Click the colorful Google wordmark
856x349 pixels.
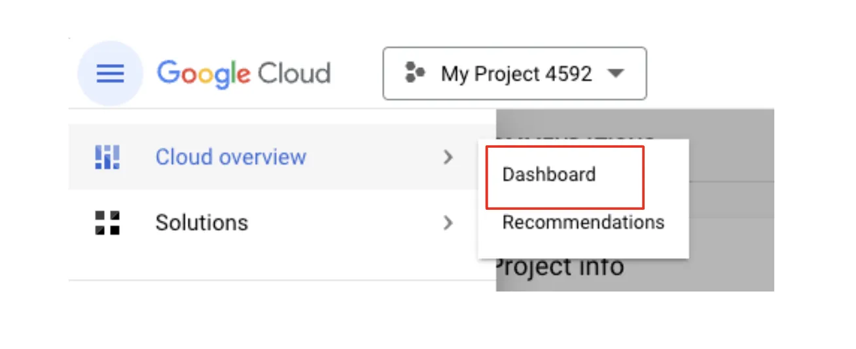coord(204,74)
